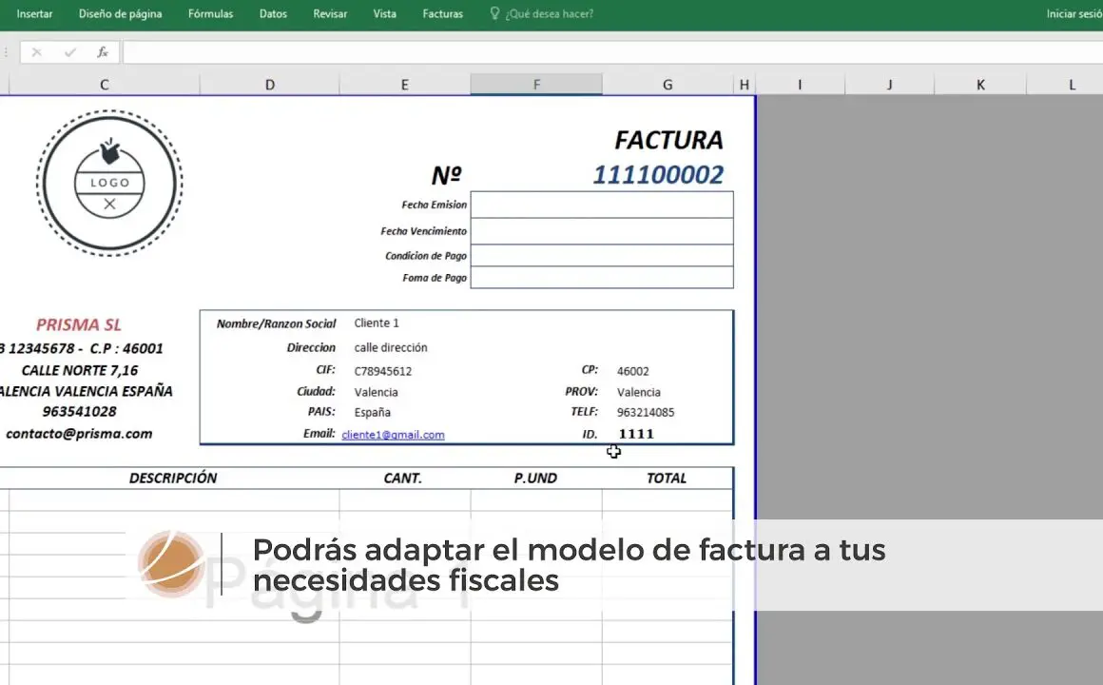
Task: Click the Ciudad value Valencia
Action: [376, 392]
